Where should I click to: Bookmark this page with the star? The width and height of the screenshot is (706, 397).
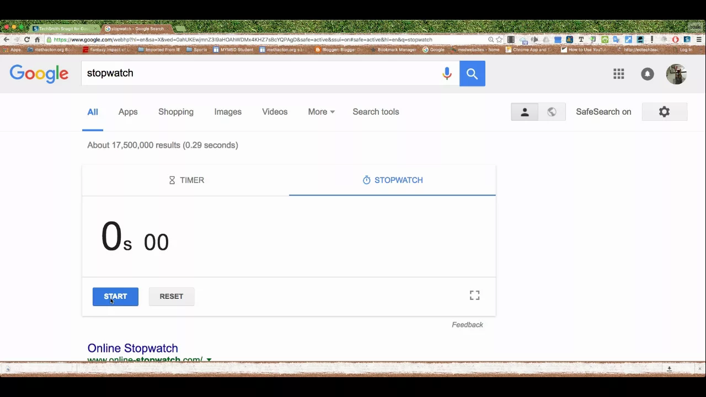pos(499,40)
